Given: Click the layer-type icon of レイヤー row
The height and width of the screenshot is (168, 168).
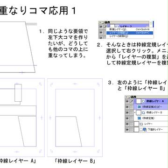Looking at the screenshot, I should 141,124.
